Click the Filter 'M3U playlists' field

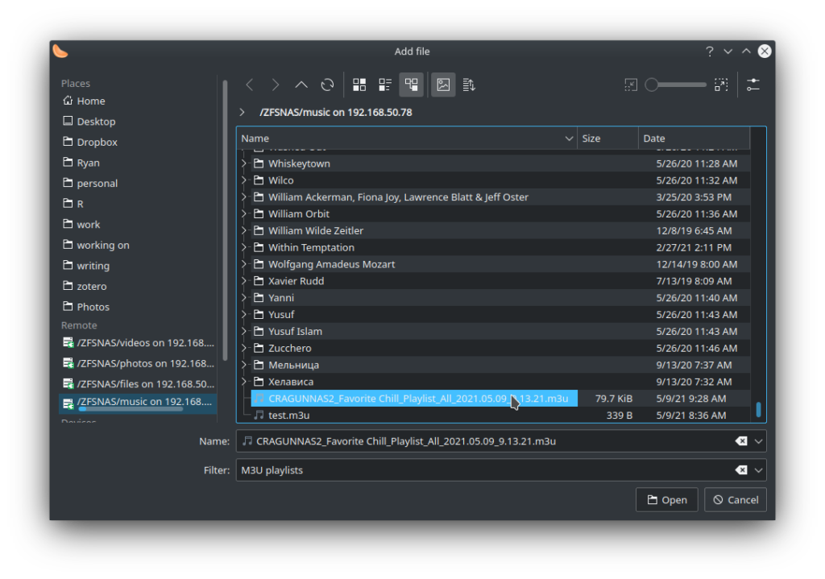[501, 470]
